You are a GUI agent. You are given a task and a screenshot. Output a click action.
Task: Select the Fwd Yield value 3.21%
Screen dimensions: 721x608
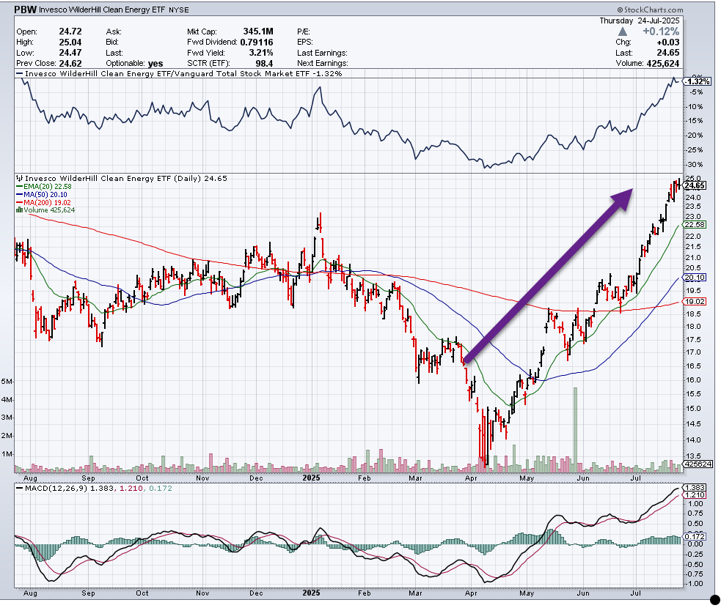[261, 52]
